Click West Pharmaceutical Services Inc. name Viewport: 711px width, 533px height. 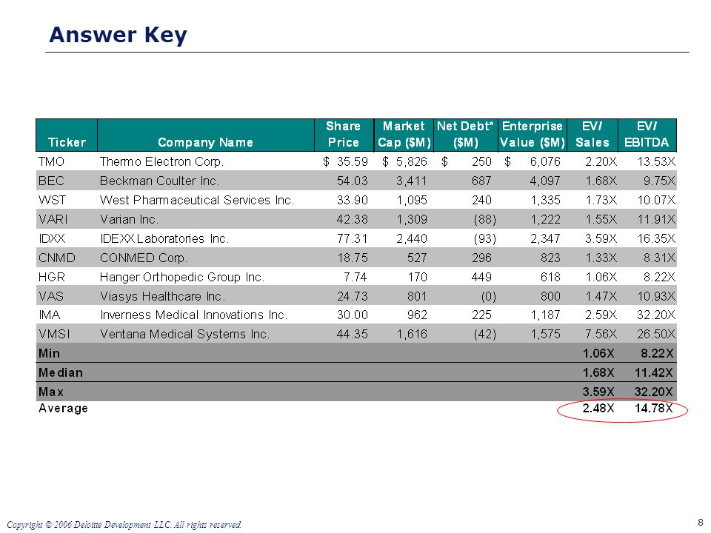197,200
